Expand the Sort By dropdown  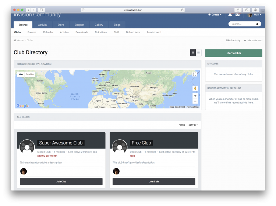coord(193,125)
